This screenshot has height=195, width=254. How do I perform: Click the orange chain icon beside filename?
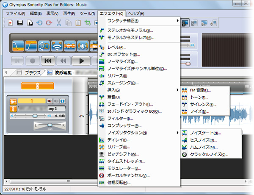click(13, 109)
